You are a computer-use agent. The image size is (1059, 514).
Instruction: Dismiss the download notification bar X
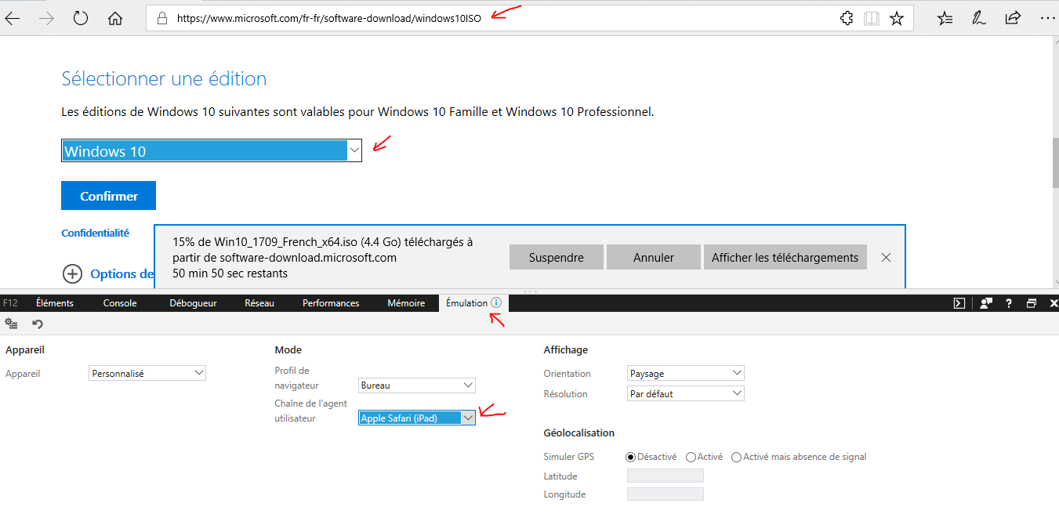point(886,257)
